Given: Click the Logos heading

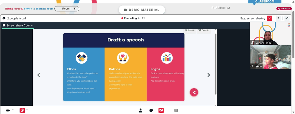Looking at the screenshot, I should (155, 69).
